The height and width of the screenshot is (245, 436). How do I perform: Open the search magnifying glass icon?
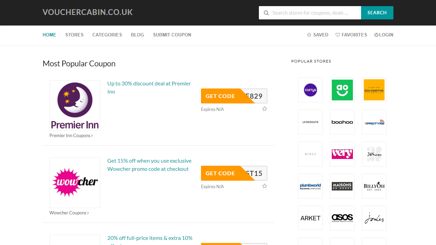(266, 13)
